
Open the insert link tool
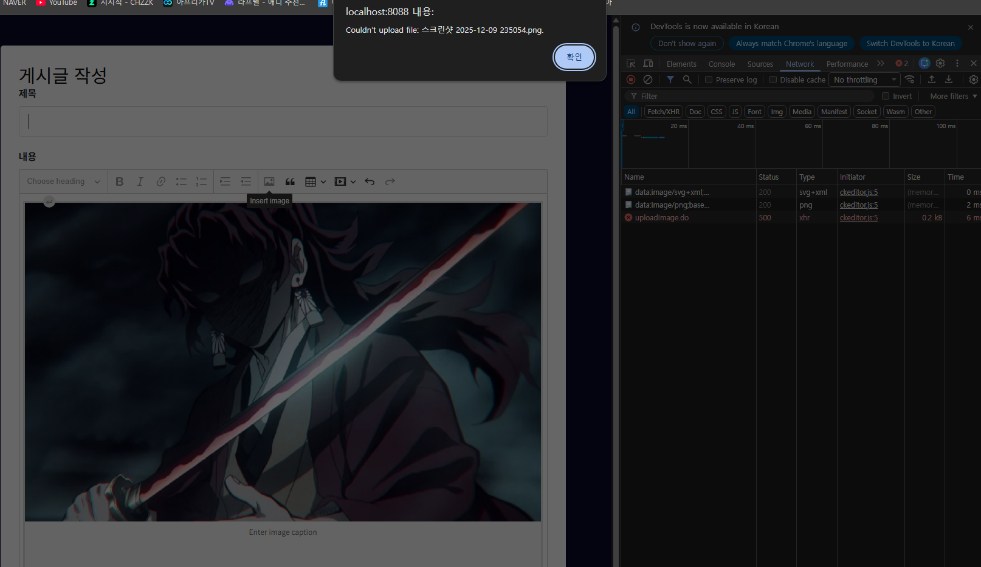[x=161, y=182]
